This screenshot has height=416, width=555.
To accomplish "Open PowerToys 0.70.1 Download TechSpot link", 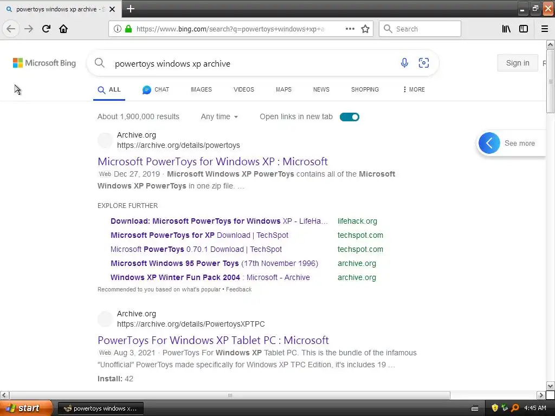I will pyautogui.click(x=196, y=249).
